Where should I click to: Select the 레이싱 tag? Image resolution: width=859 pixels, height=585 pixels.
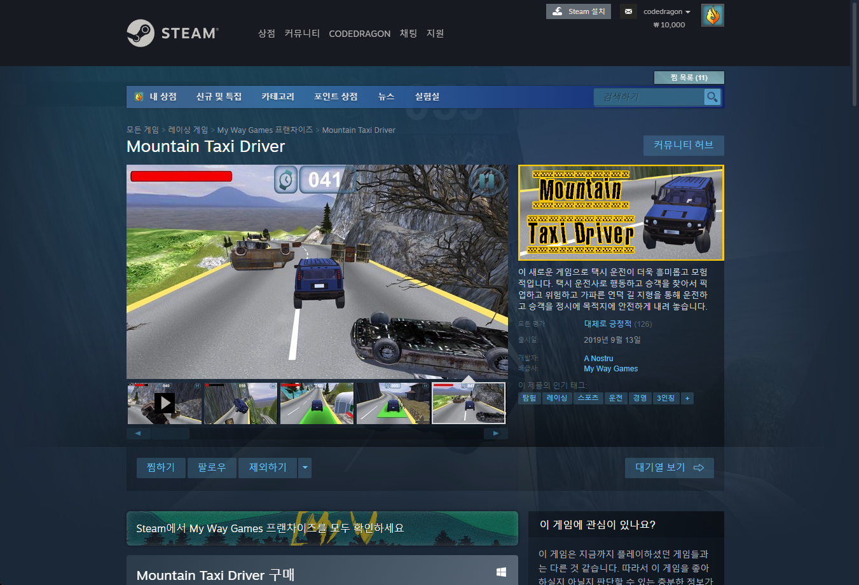[557, 398]
